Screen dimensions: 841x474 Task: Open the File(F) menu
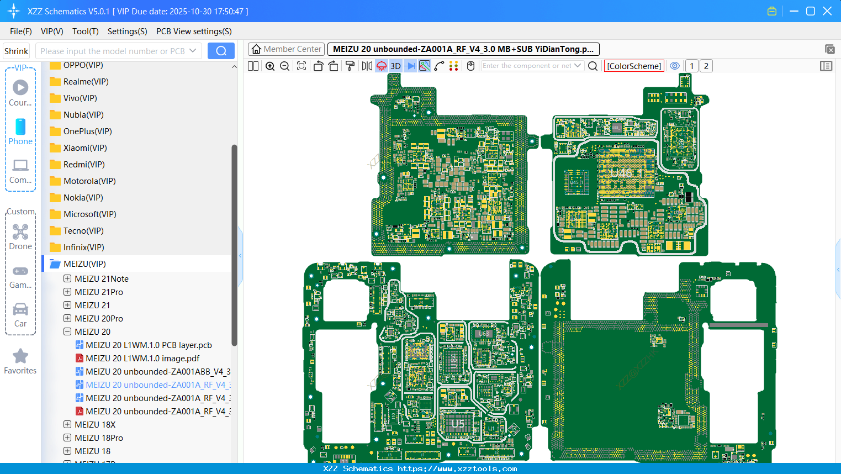point(21,31)
